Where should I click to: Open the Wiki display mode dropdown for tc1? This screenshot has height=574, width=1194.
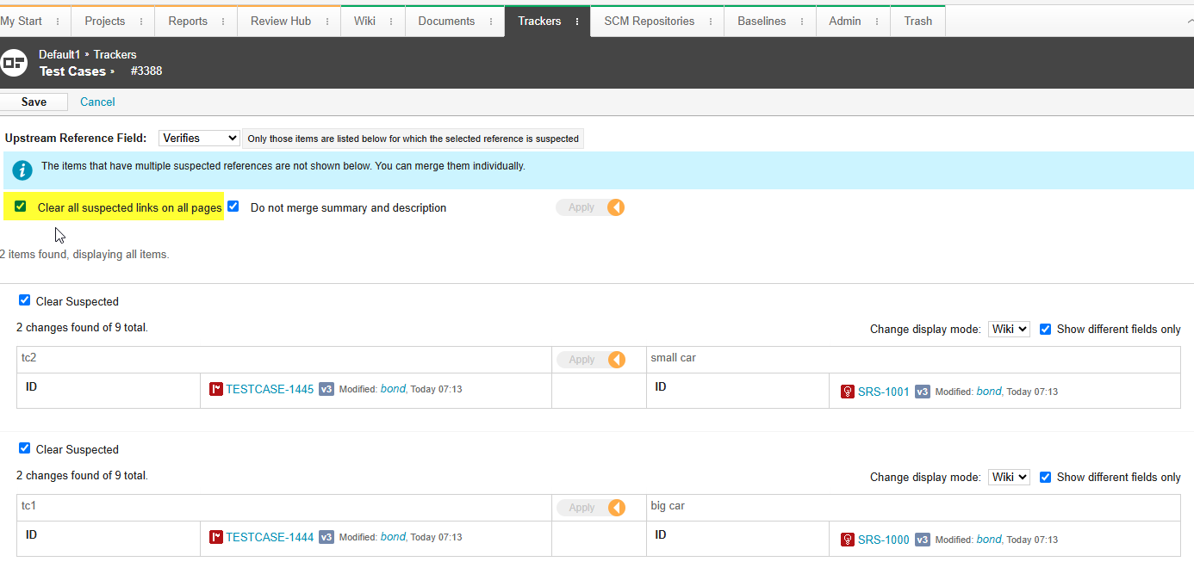(x=1008, y=476)
